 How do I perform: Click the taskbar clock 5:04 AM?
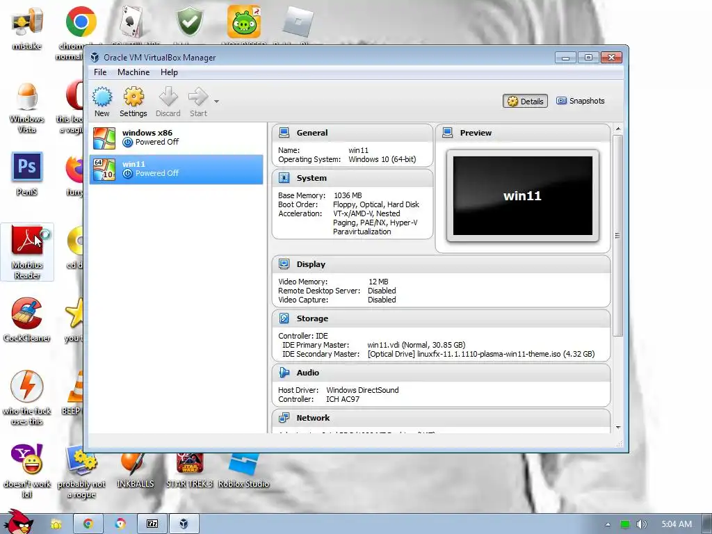[x=677, y=524]
